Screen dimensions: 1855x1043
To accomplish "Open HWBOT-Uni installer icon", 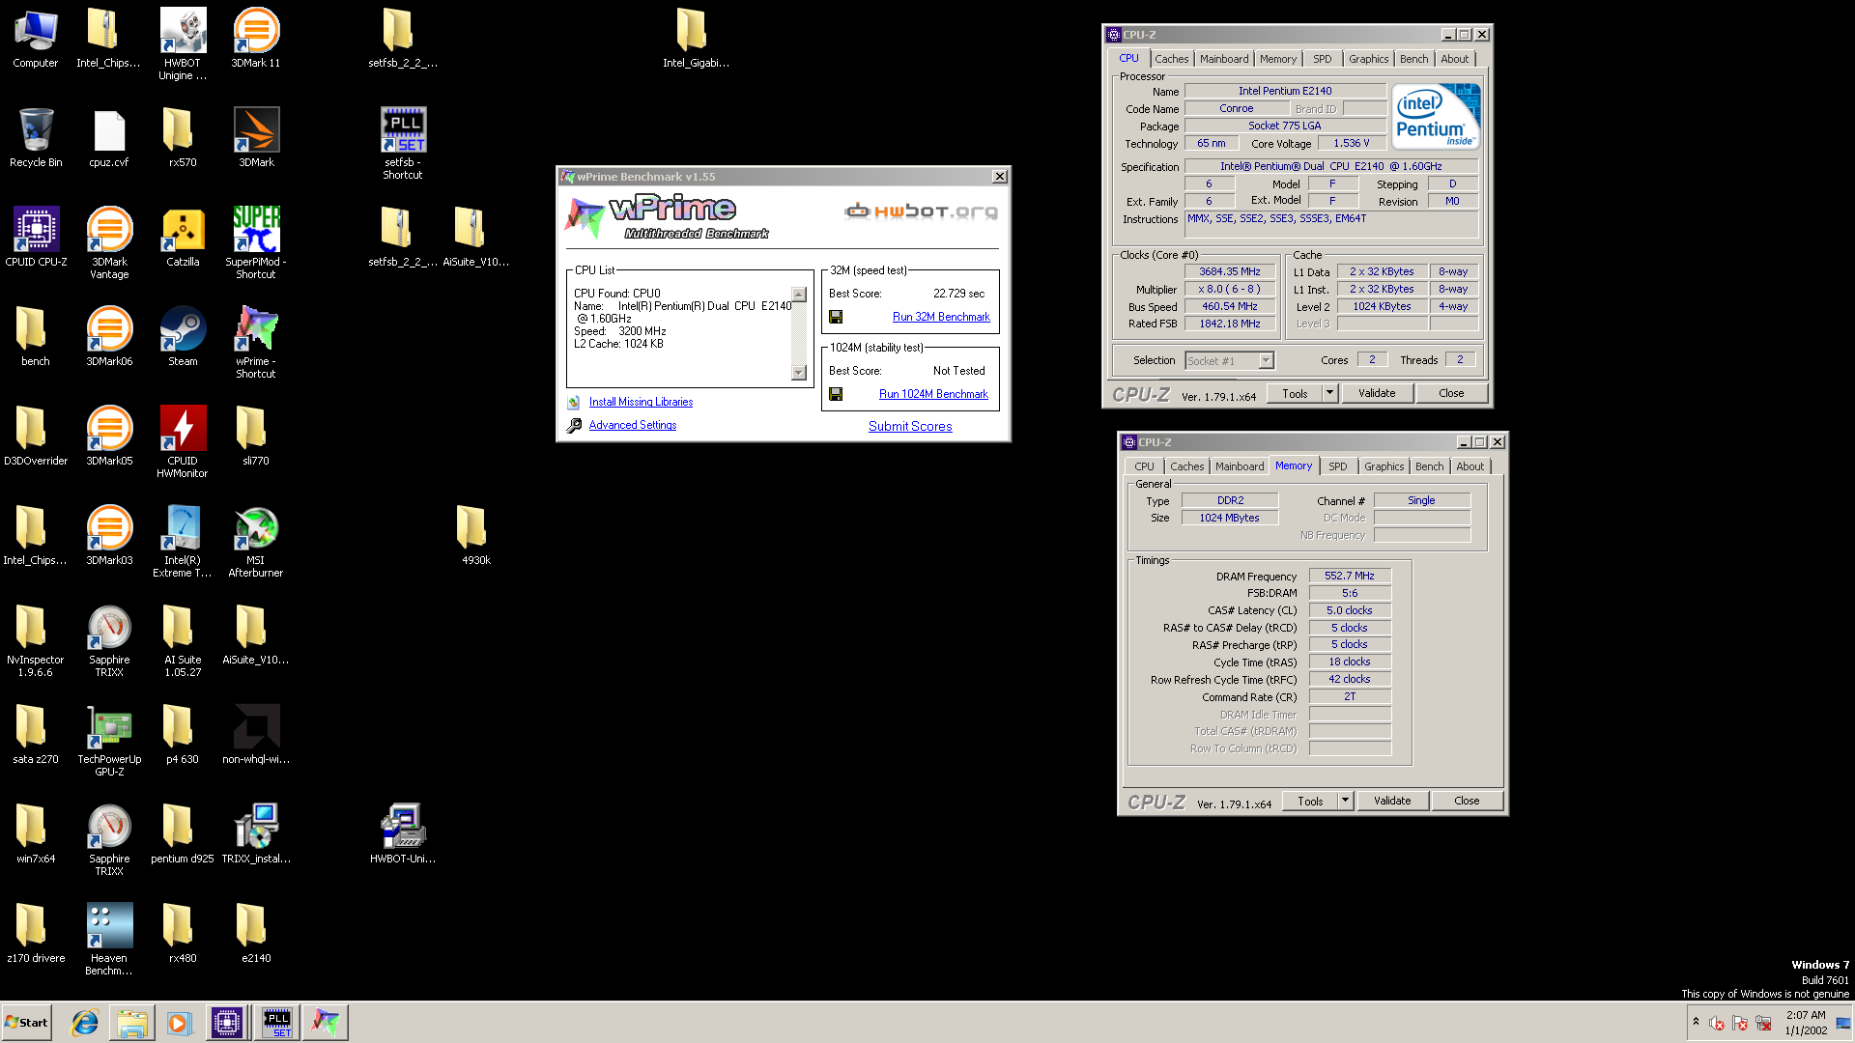I will click(403, 834).
